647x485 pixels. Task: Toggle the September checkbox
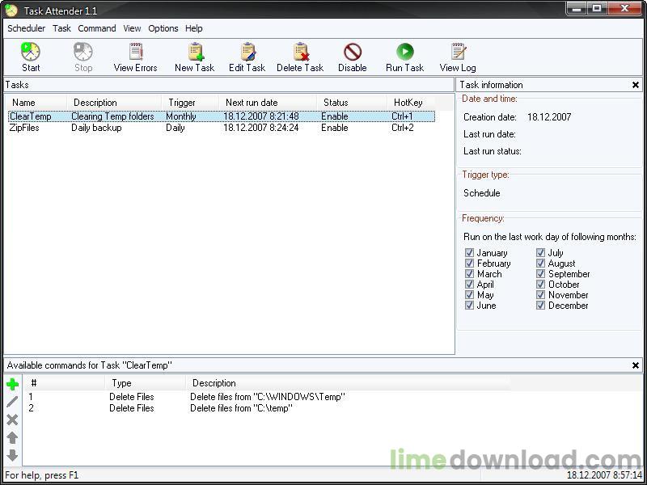(541, 274)
